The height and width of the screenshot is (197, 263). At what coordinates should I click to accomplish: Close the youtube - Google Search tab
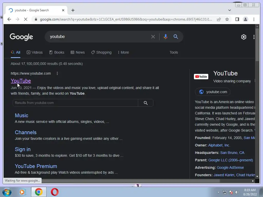coord(63,10)
